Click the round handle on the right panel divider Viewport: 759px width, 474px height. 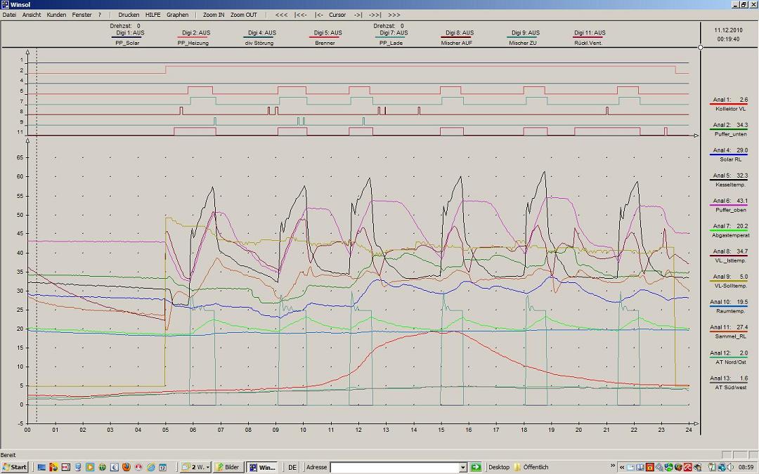[701, 48]
